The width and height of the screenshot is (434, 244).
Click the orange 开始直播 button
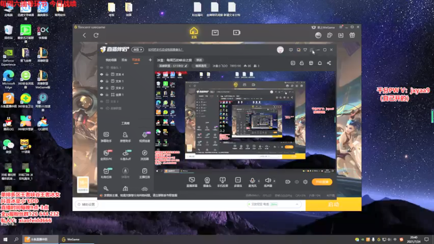click(322, 182)
